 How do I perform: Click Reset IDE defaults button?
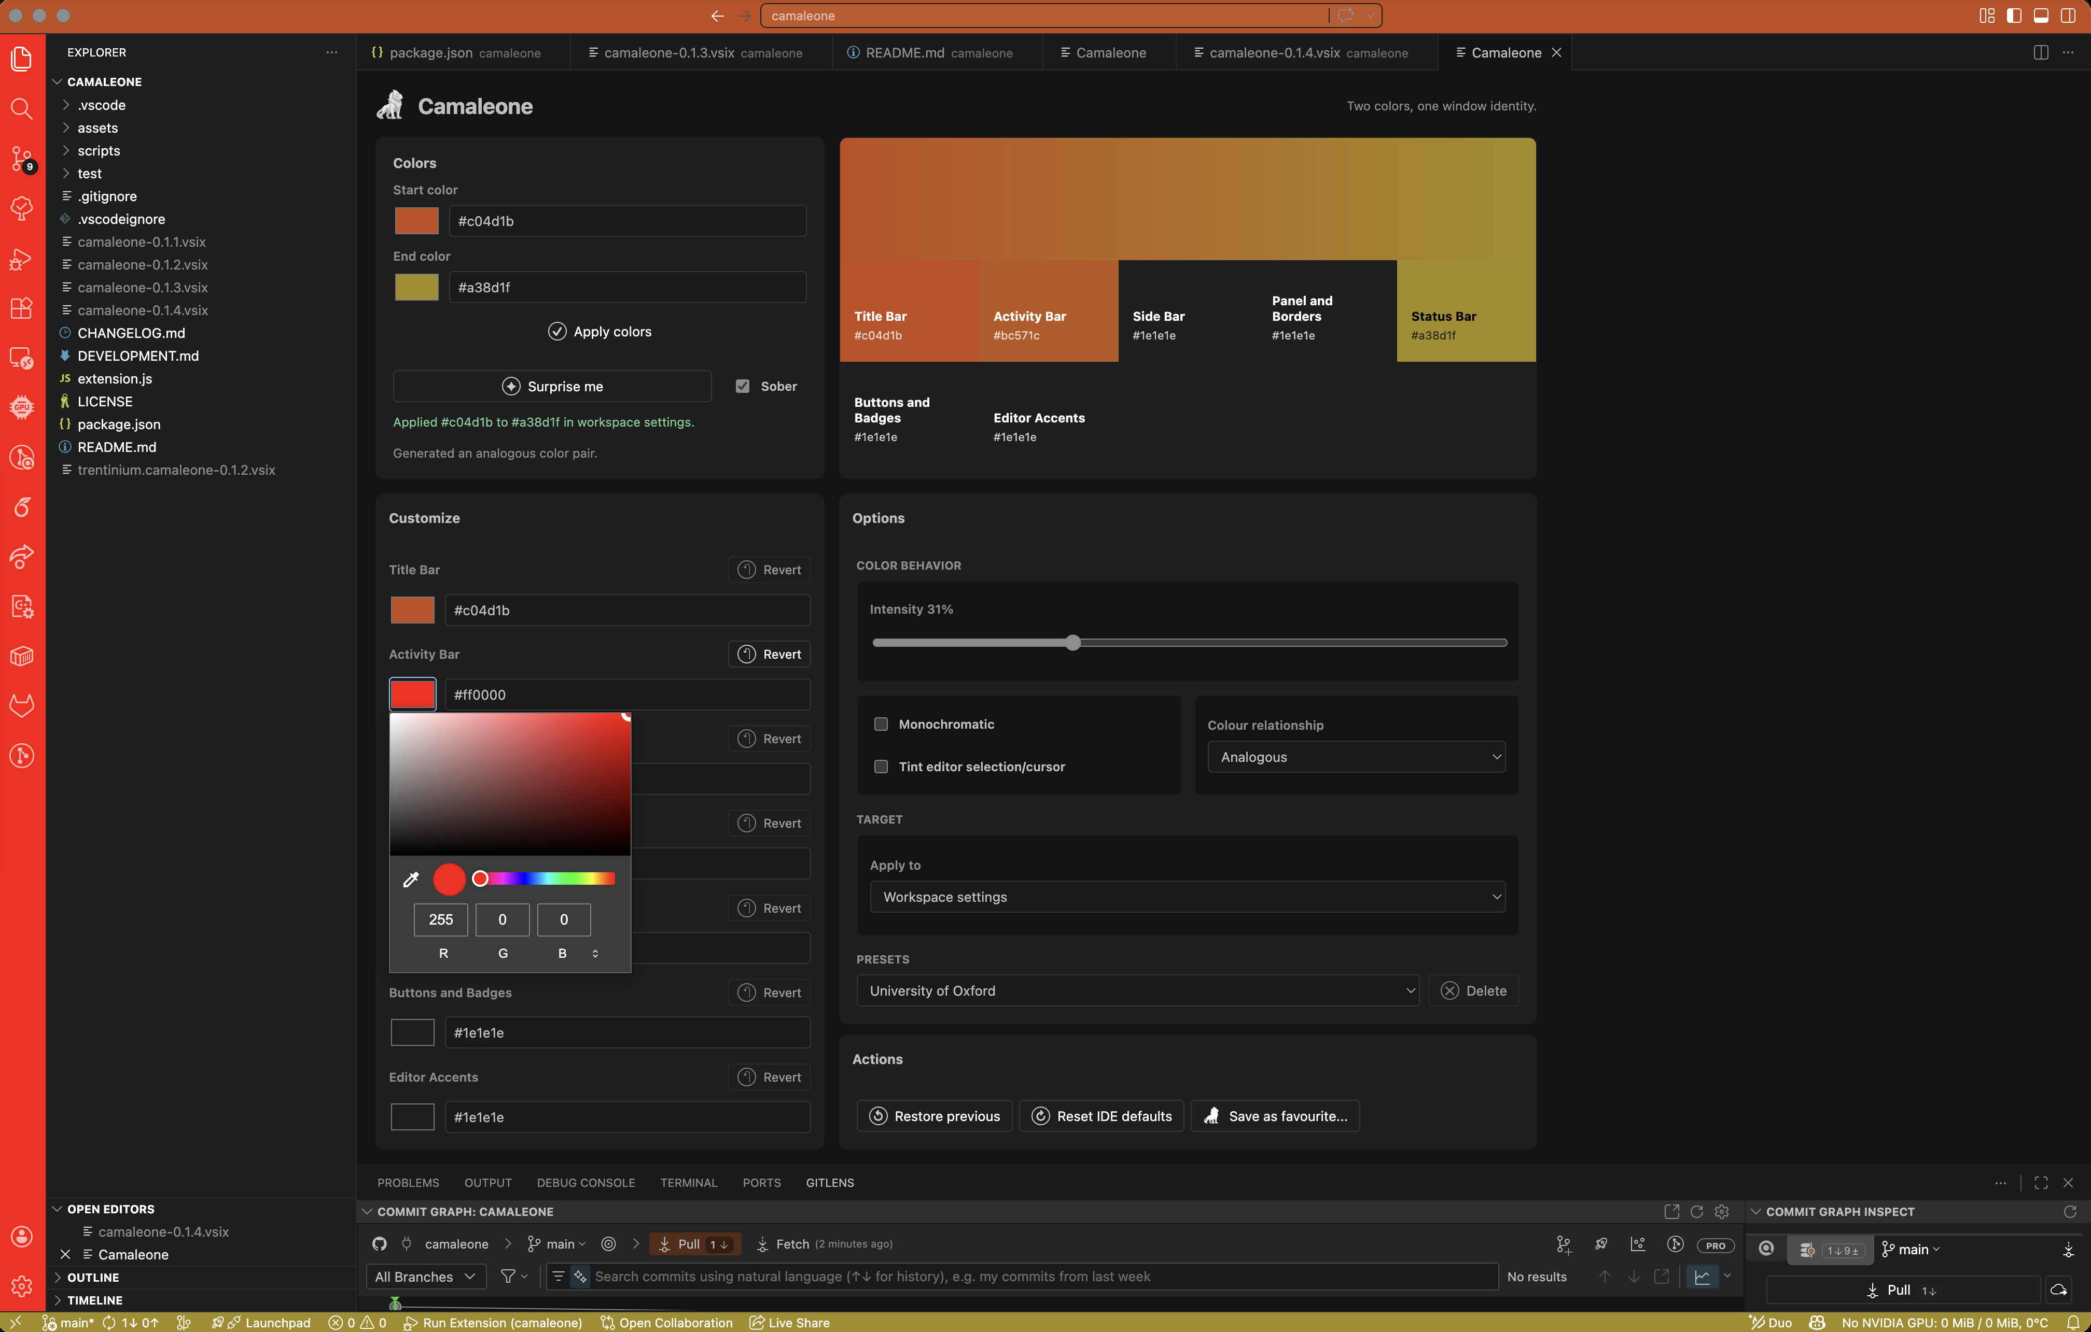[x=1101, y=1116]
